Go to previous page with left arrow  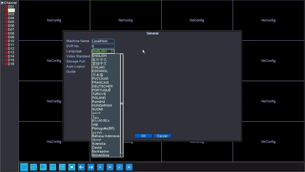point(81,167)
